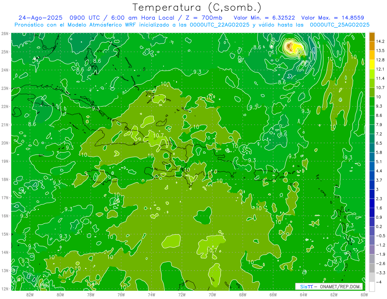Click the title "Temperatura (C,somb.)"
Image resolution: width=387 pixels, height=299 pixels.
point(196,7)
